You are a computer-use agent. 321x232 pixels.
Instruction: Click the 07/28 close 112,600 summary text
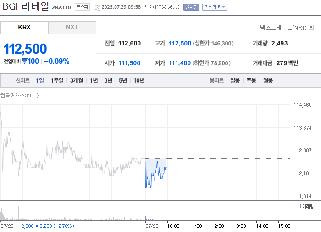45,226
